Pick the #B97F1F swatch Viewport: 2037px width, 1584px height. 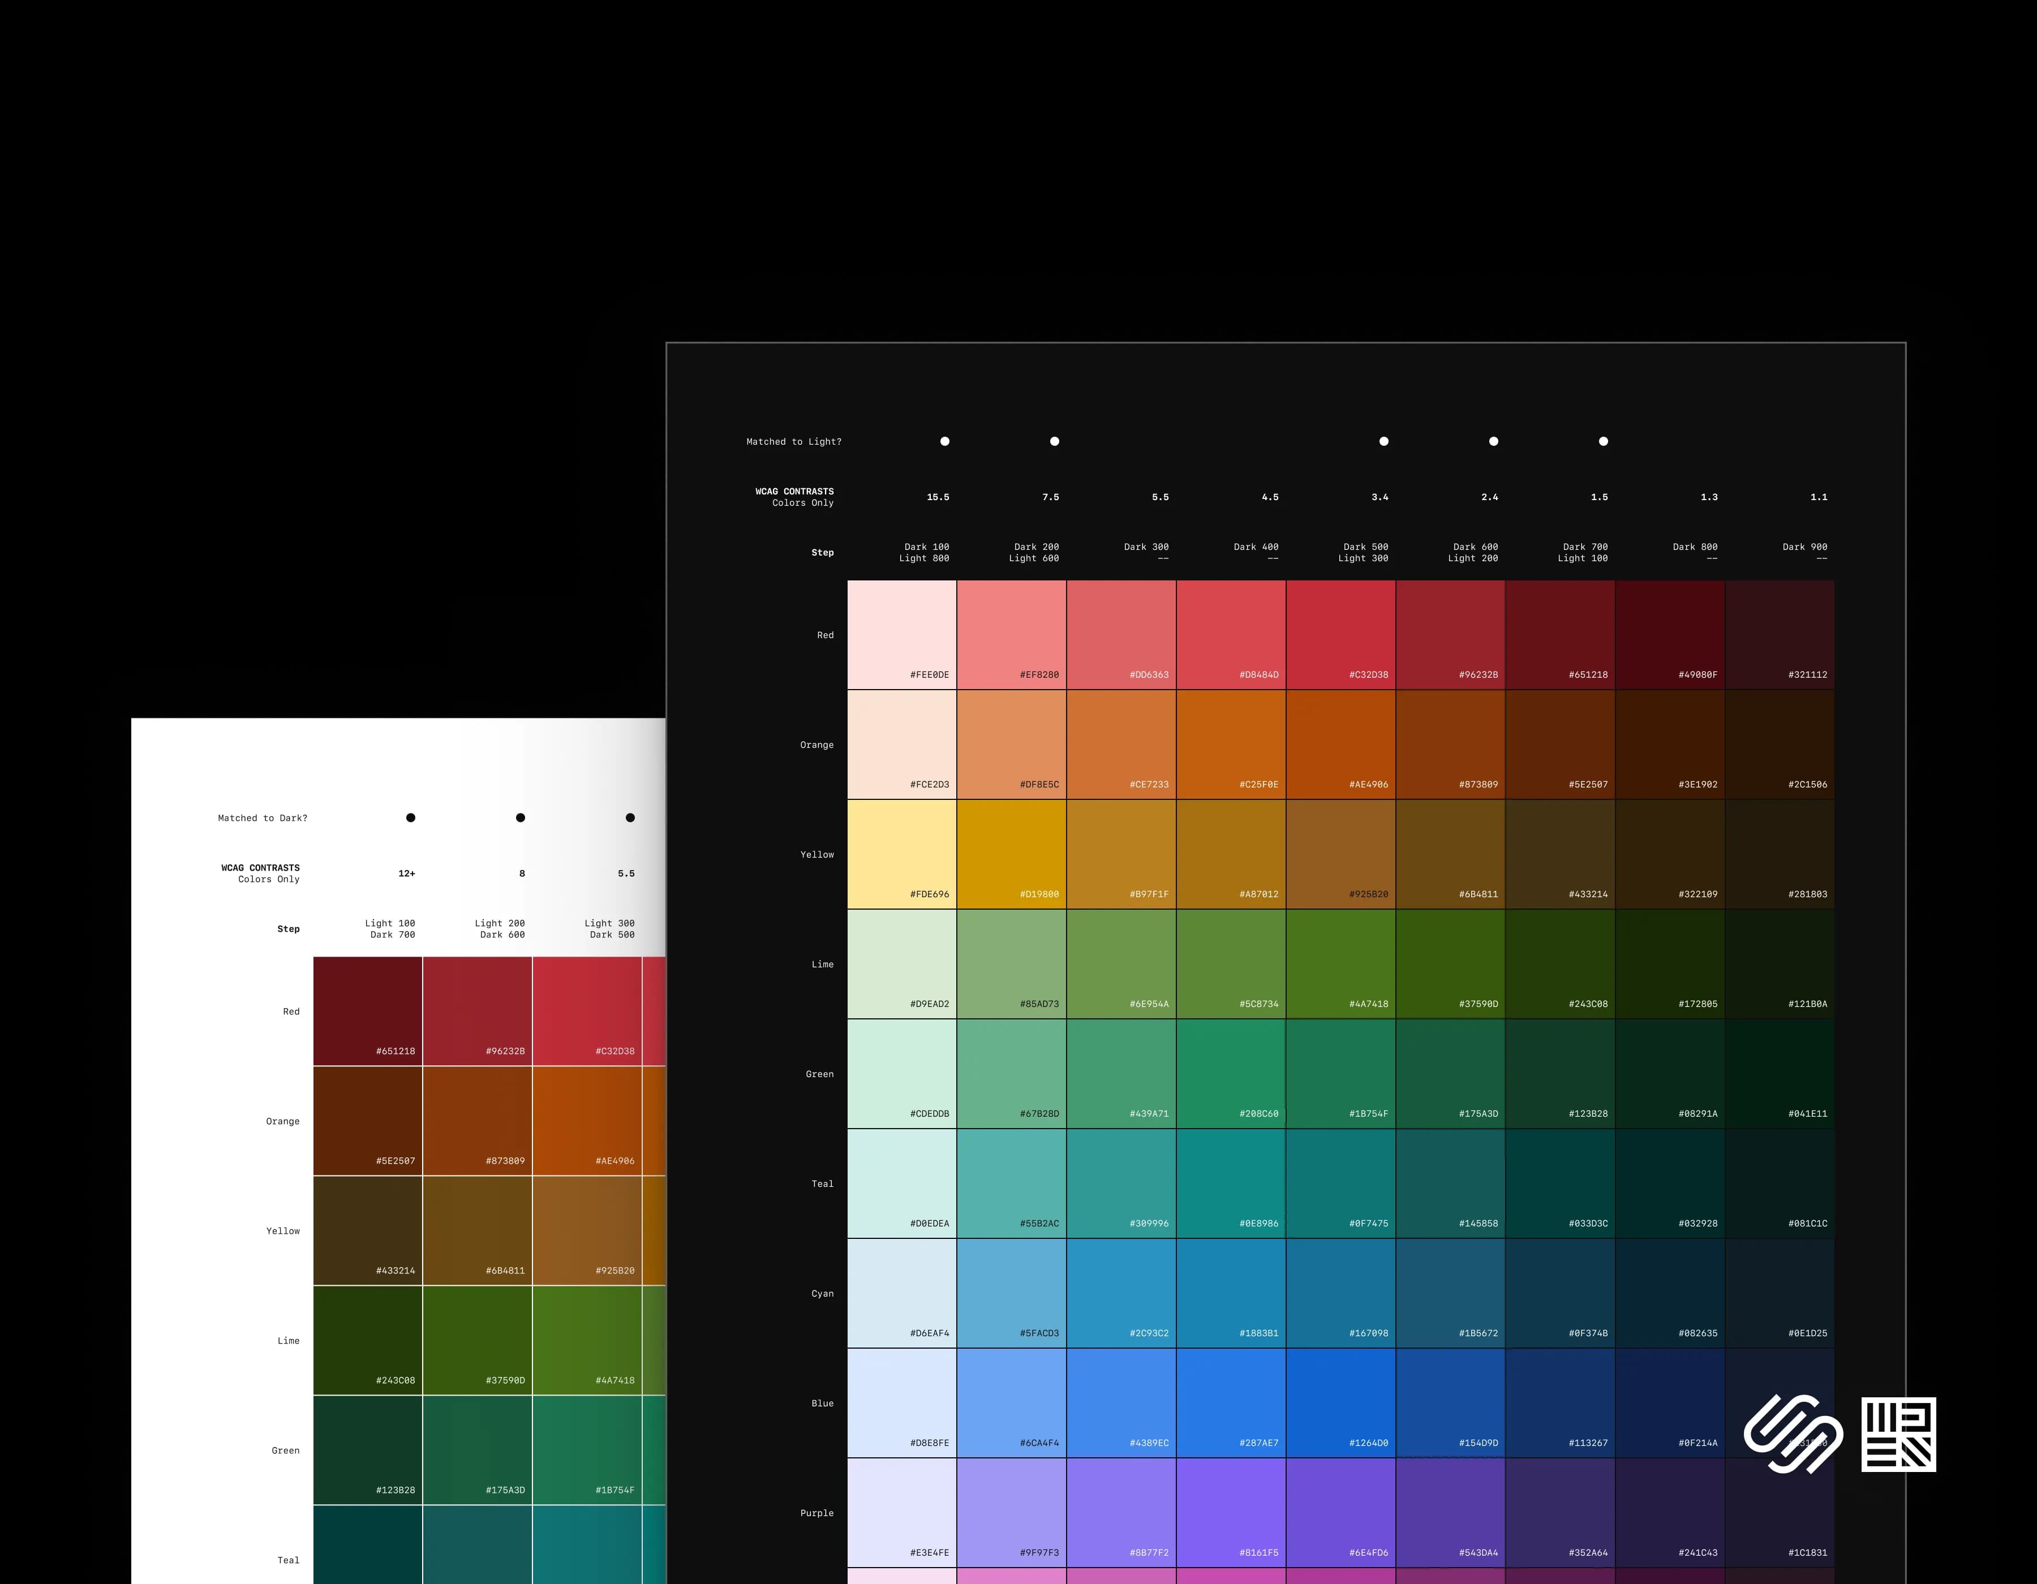1121,854
